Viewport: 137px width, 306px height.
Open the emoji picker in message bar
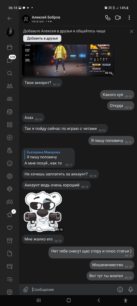click(x=120, y=289)
